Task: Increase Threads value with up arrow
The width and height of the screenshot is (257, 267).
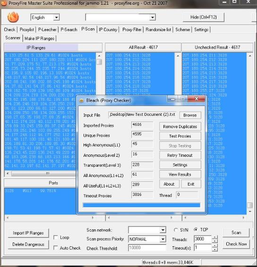Action: pos(214,237)
